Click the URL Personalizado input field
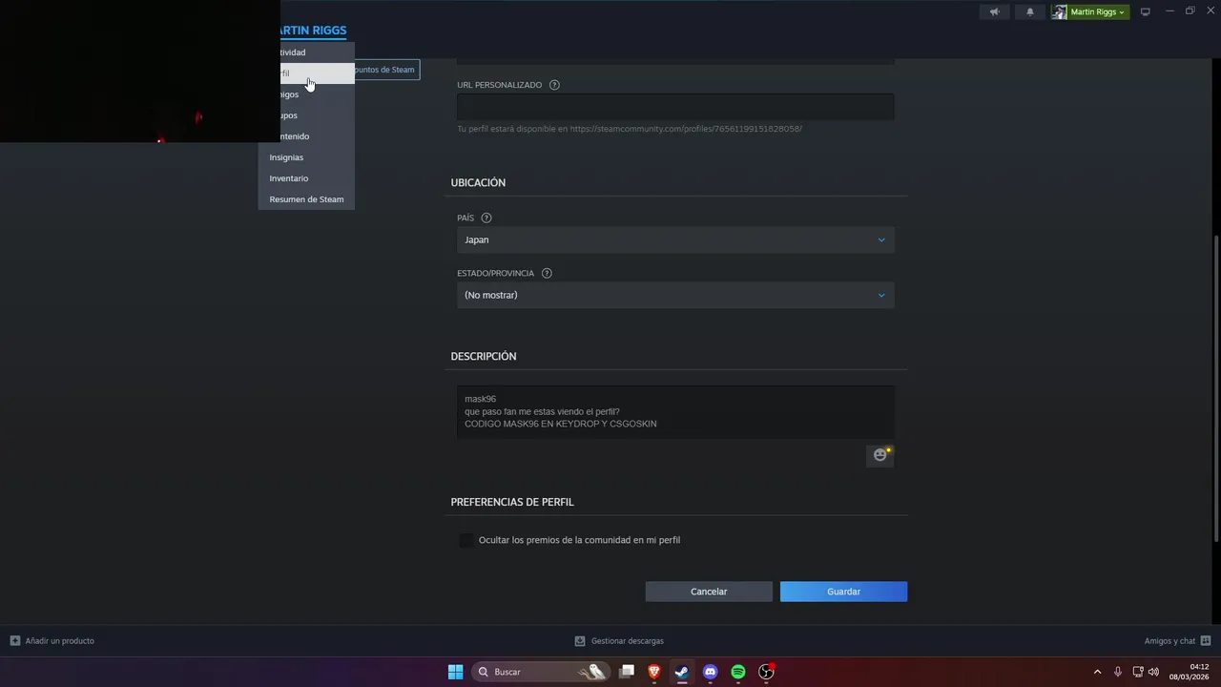This screenshot has height=687, width=1221. point(675,107)
